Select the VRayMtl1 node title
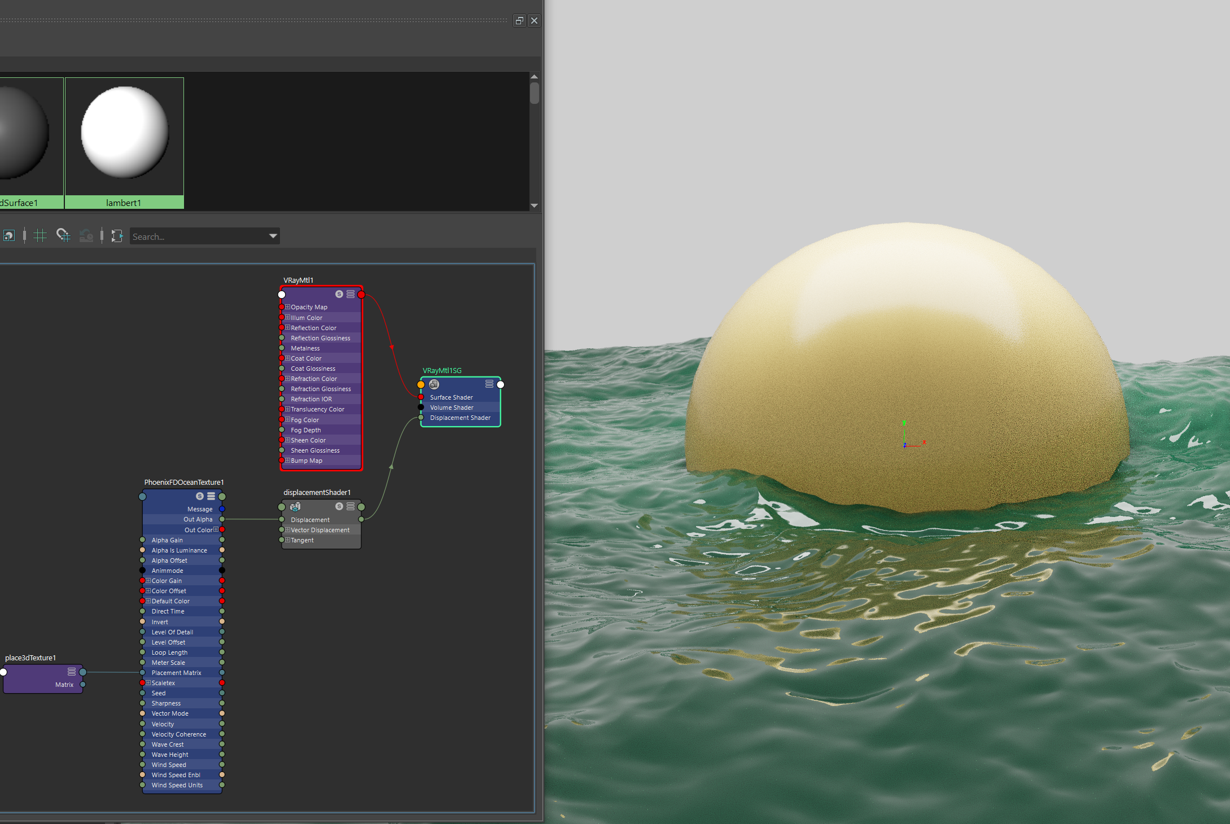 [x=298, y=280]
